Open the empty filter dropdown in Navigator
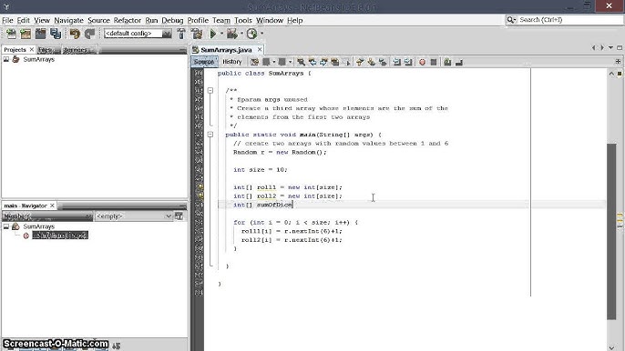Screen dimensions: 625x351 (x=134, y=216)
